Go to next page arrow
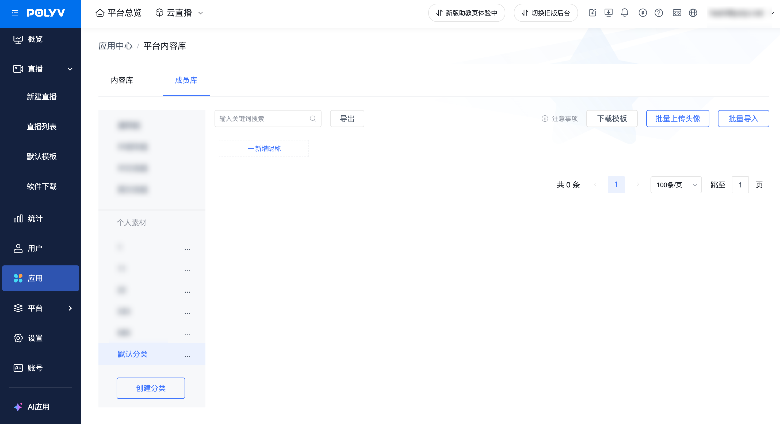780x424 pixels. (638, 184)
